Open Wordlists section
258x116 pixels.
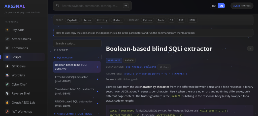point(24,75)
